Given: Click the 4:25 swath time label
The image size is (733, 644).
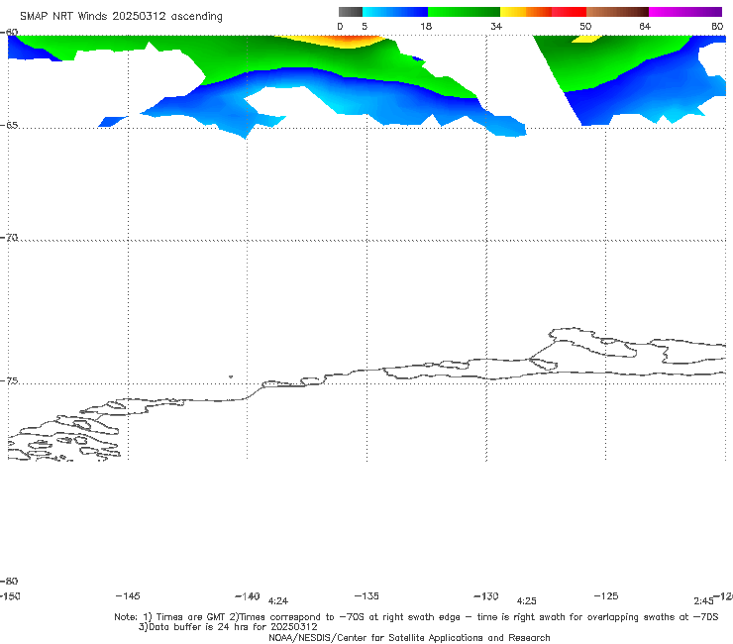Looking at the screenshot, I should [526, 601].
